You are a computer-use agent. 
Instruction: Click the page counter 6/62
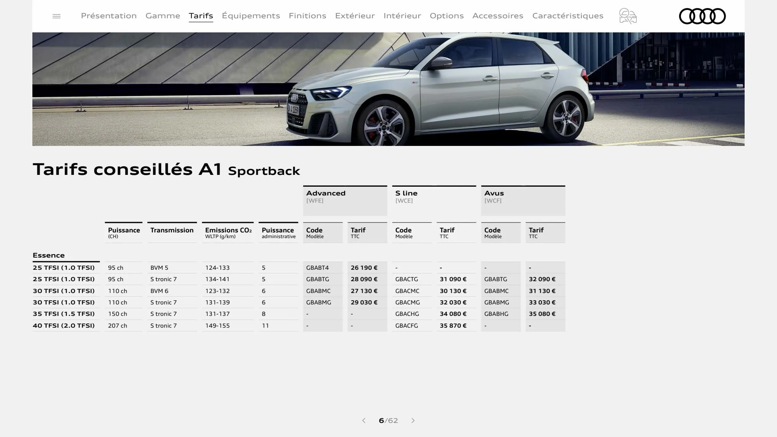click(388, 420)
